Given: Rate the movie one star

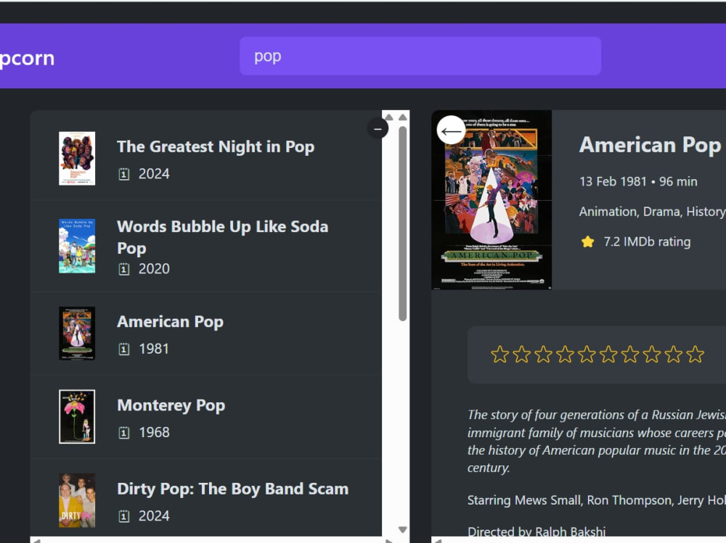Looking at the screenshot, I should pos(499,355).
